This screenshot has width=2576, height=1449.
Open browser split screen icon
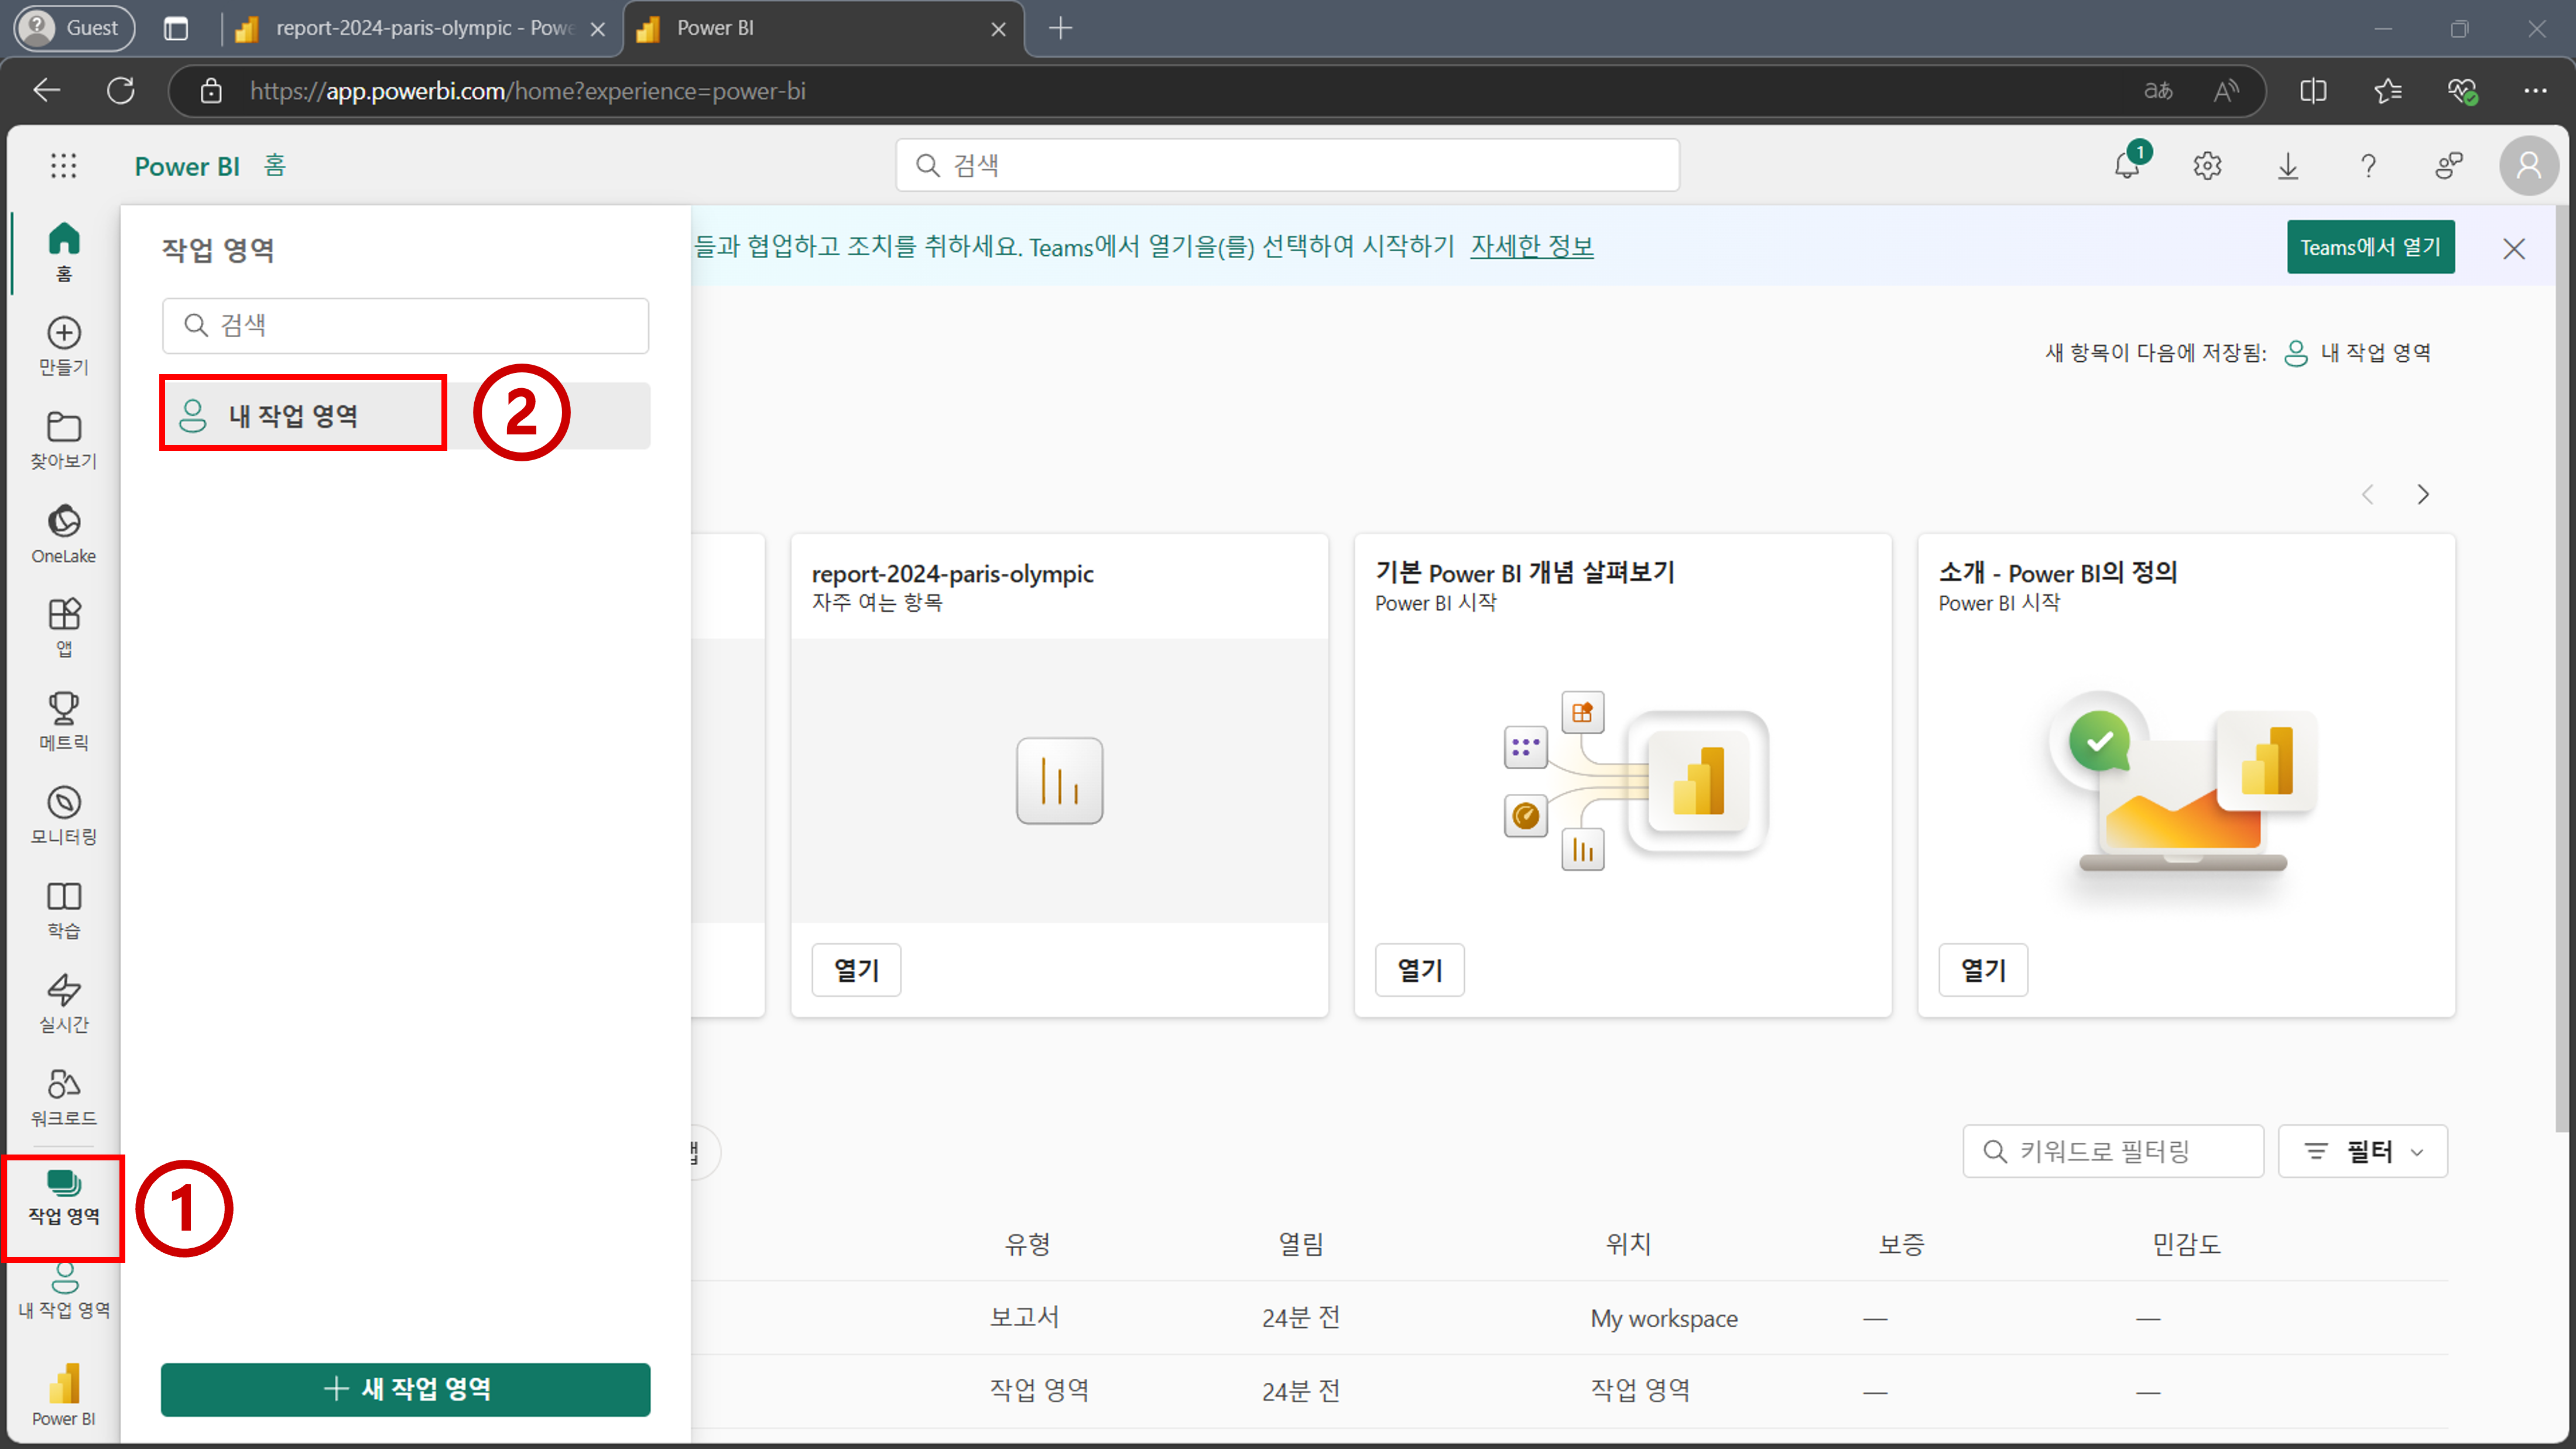click(2313, 91)
